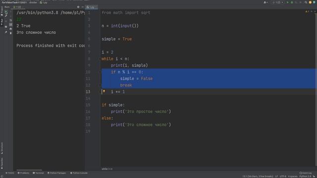Click 'Process finished with exit code' console text

click(51, 45)
